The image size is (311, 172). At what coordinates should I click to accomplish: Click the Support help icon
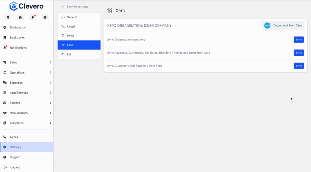(x=5, y=157)
